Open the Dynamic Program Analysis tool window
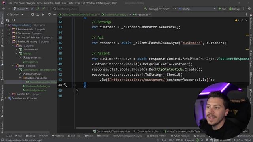Image resolution: width=253 pixels, height=142 pixels. [x=127, y=136]
